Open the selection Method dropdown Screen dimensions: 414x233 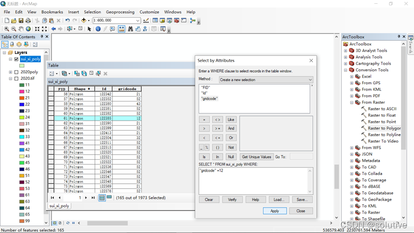[310, 80]
